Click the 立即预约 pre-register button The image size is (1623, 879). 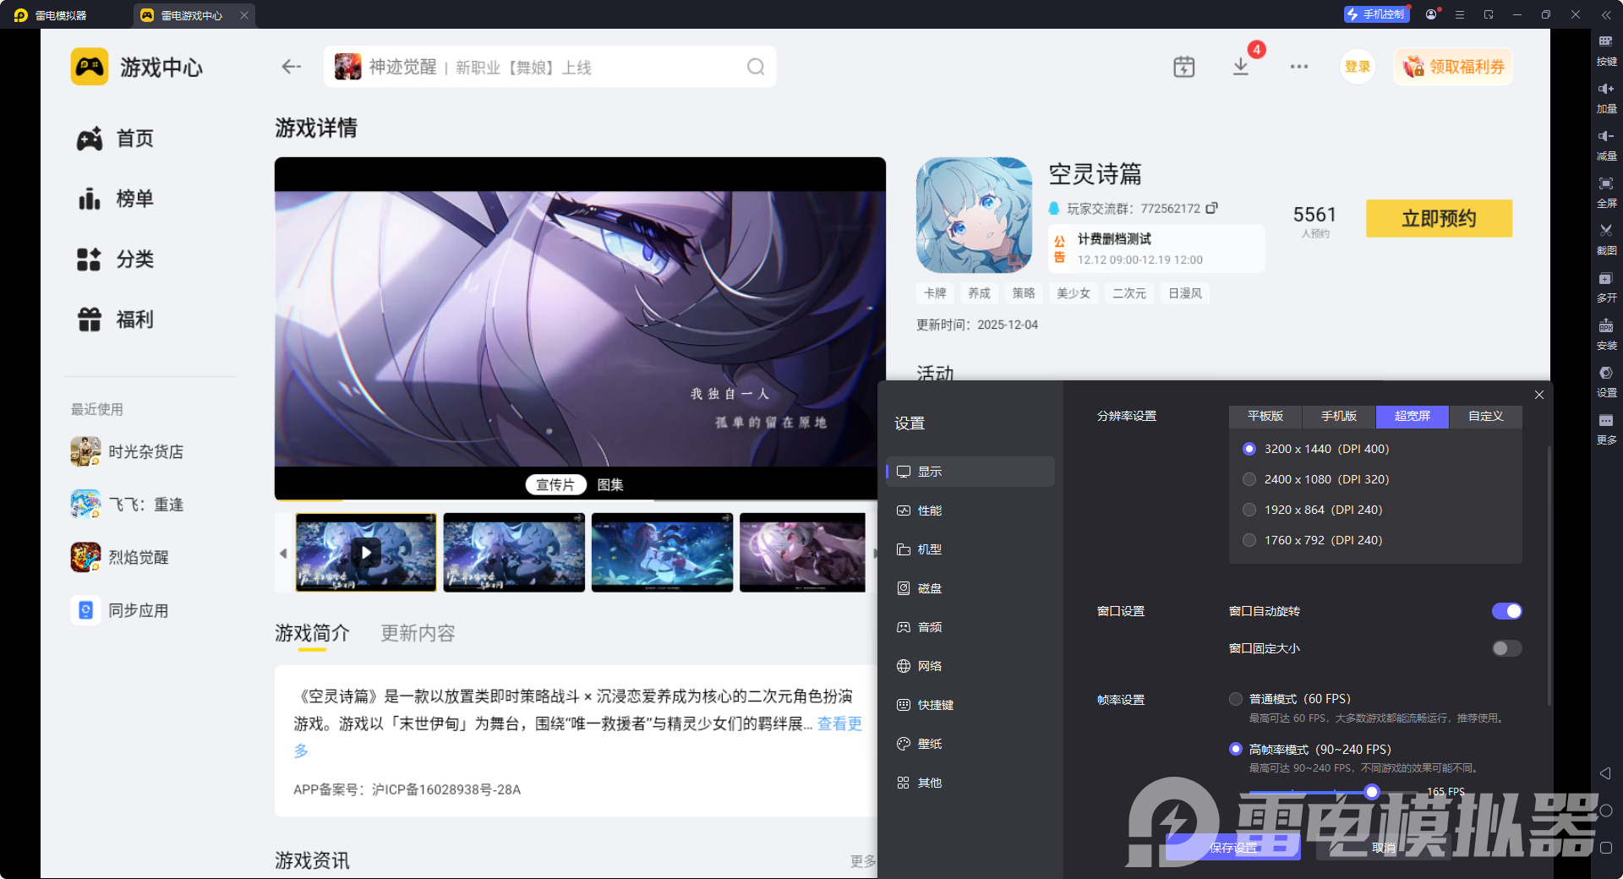point(1438,218)
